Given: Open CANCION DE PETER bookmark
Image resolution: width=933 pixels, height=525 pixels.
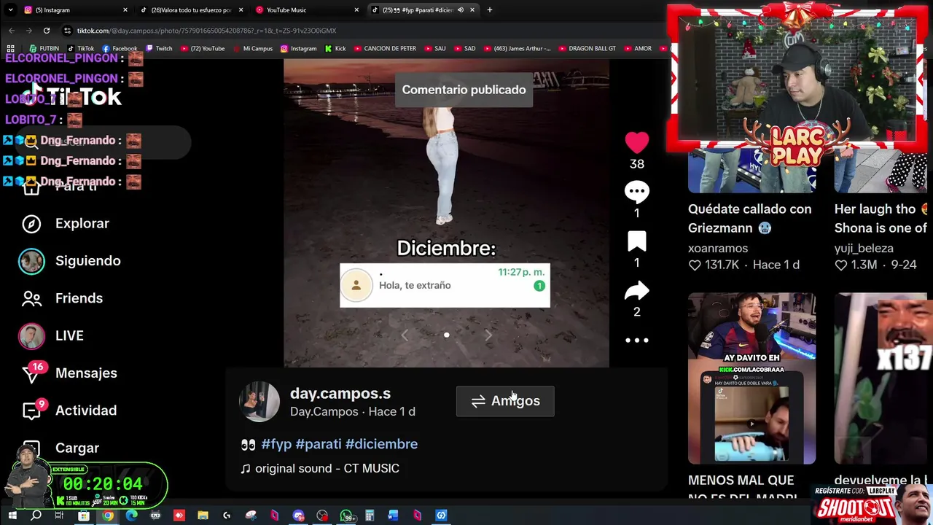Looking at the screenshot, I should [384, 49].
